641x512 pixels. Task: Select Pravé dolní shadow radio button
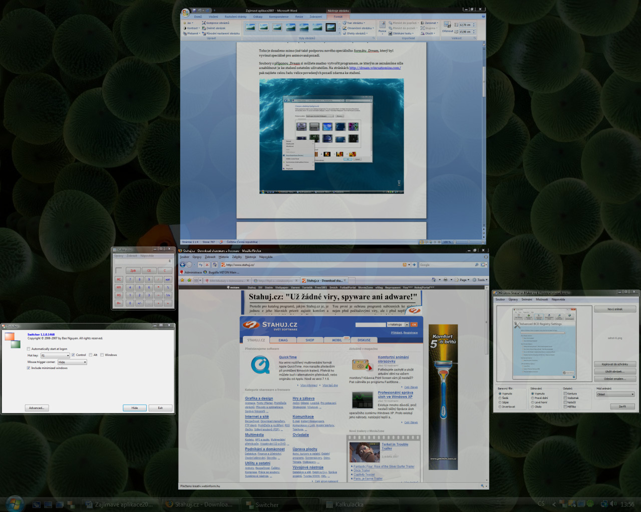533,398
